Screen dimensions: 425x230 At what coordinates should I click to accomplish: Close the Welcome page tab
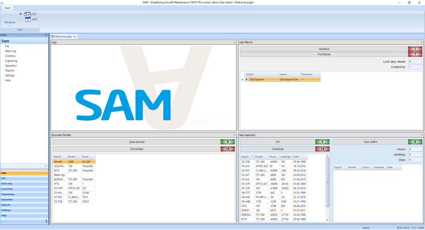click(75, 37)
